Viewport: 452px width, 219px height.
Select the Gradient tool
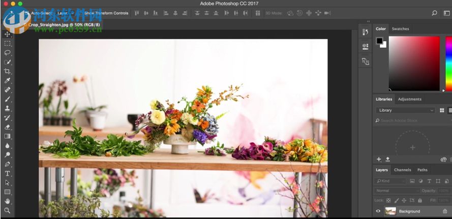click(x=7, y=136)
